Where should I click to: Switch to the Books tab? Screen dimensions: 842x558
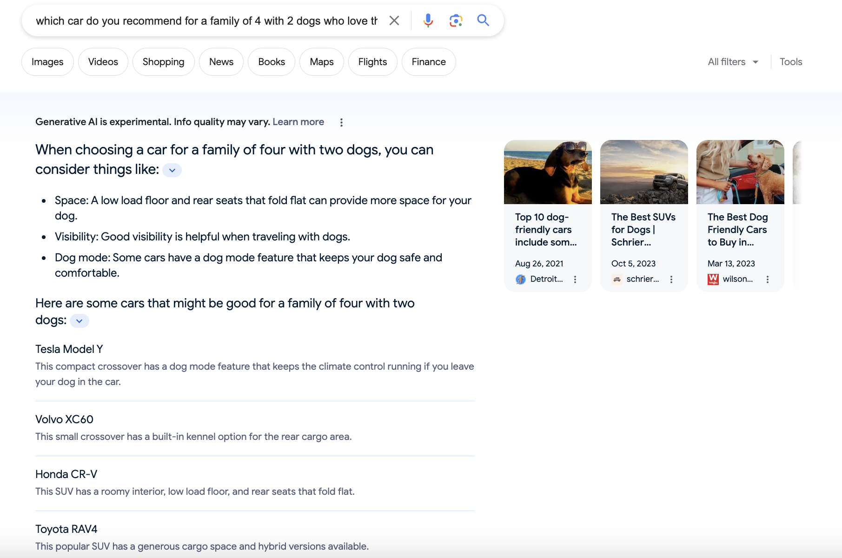(272, 62)
